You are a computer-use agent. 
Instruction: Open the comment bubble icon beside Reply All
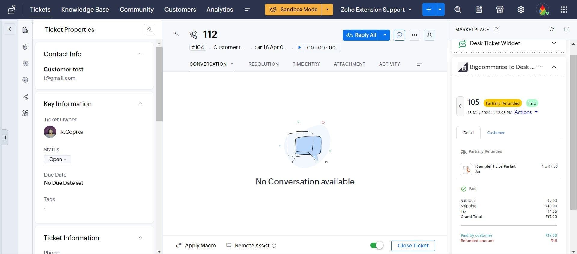[399, 35]
